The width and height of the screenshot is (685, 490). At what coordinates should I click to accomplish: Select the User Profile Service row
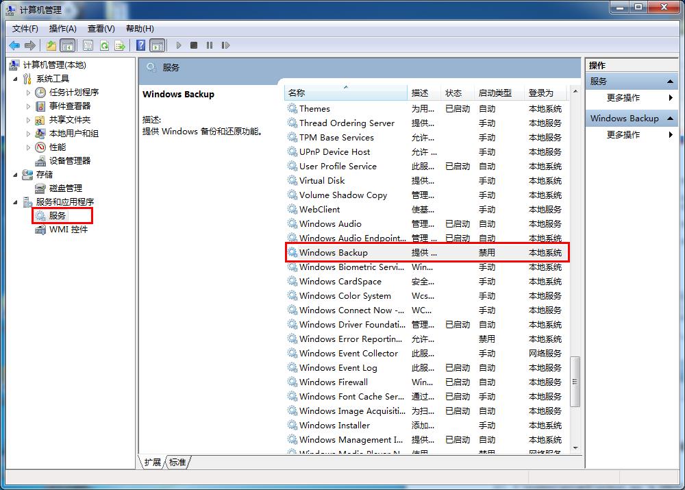[427, 166]
